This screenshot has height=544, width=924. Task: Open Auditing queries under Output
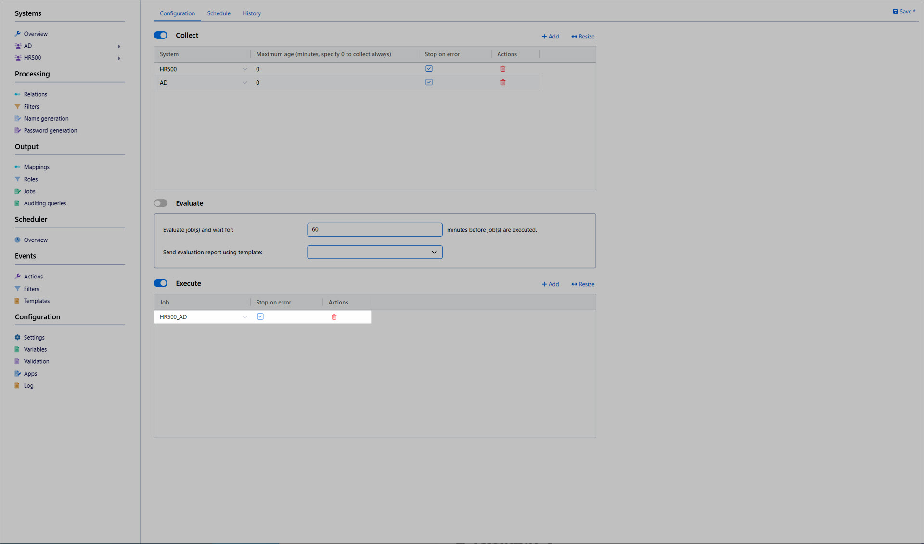pos(45,203)
